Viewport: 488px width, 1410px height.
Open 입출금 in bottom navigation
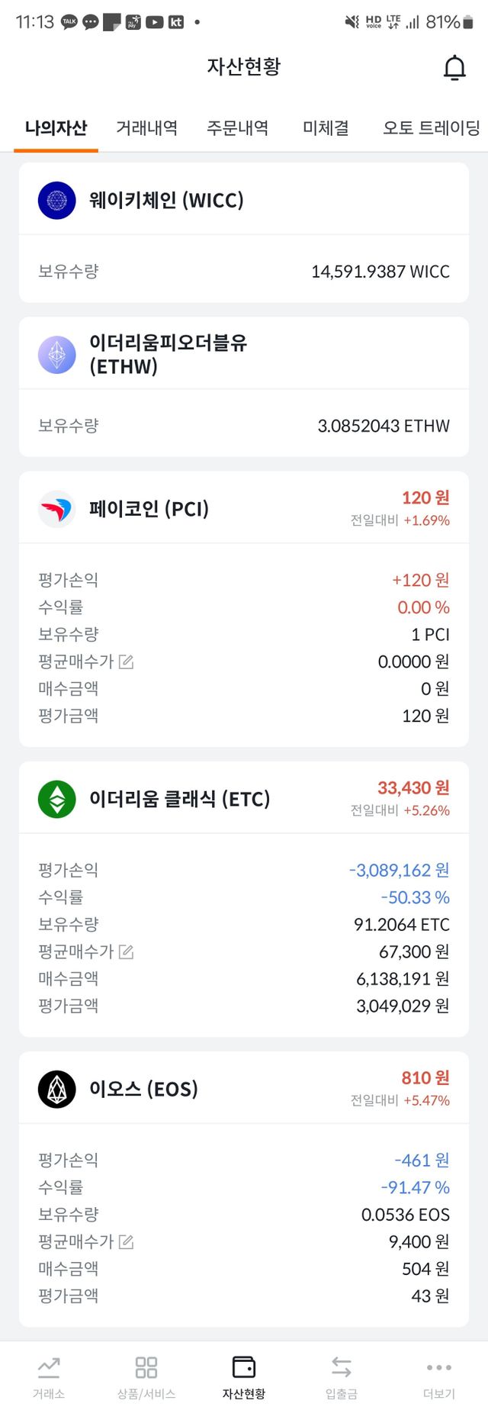[341, 1376]
